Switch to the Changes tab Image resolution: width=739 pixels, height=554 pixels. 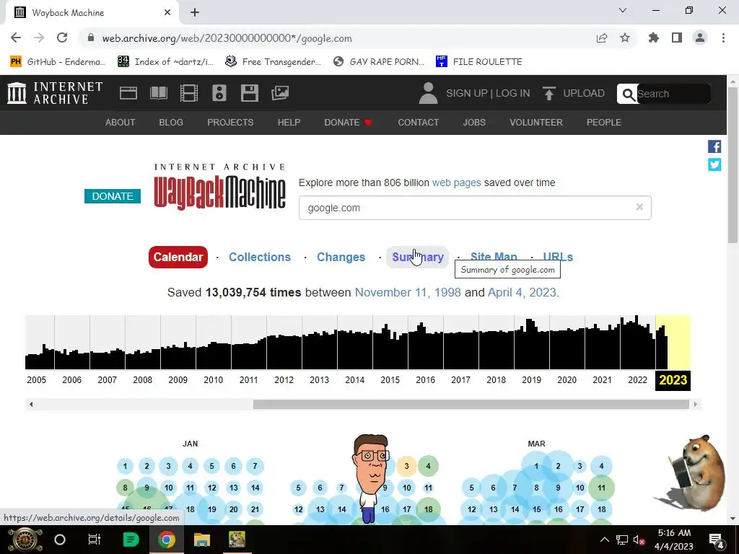(x=341, y=258)
